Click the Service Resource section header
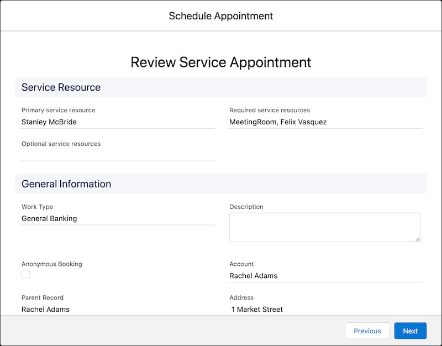Viewport: 442px width, 346px height. [221, 87]
